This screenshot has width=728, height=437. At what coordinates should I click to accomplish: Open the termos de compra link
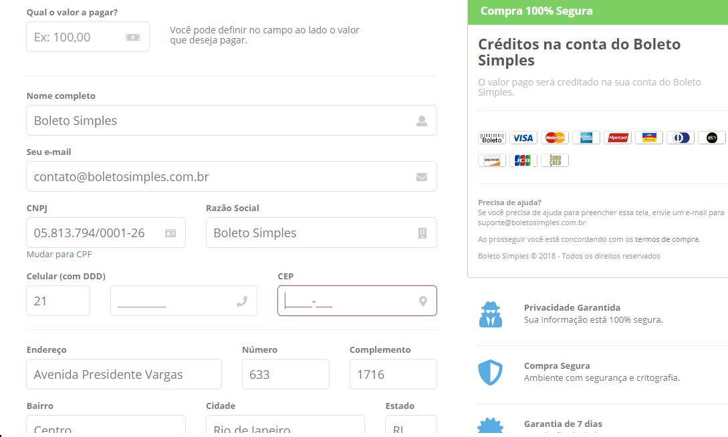(666, 239)
